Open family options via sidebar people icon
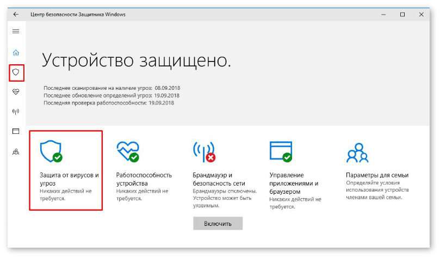Screen dimensions: 440x258 (16, 152)
